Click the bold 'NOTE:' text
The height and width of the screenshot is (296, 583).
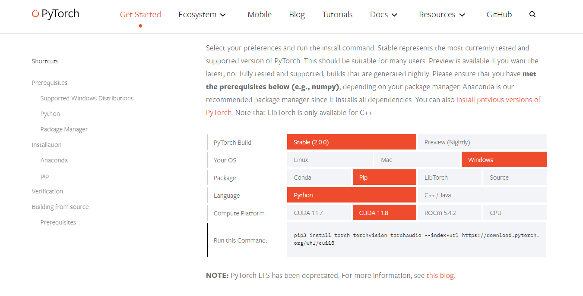pos(217,275)
